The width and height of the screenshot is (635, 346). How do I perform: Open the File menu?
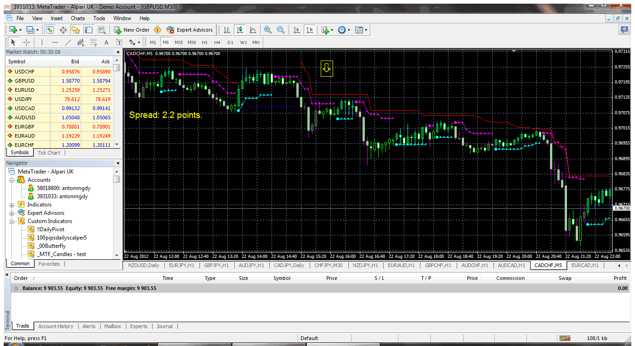[x=20, y=18]
